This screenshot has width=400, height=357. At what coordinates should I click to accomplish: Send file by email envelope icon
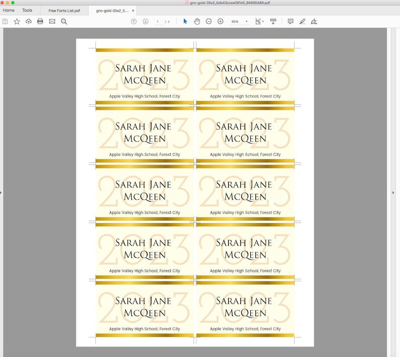point(52,22)
